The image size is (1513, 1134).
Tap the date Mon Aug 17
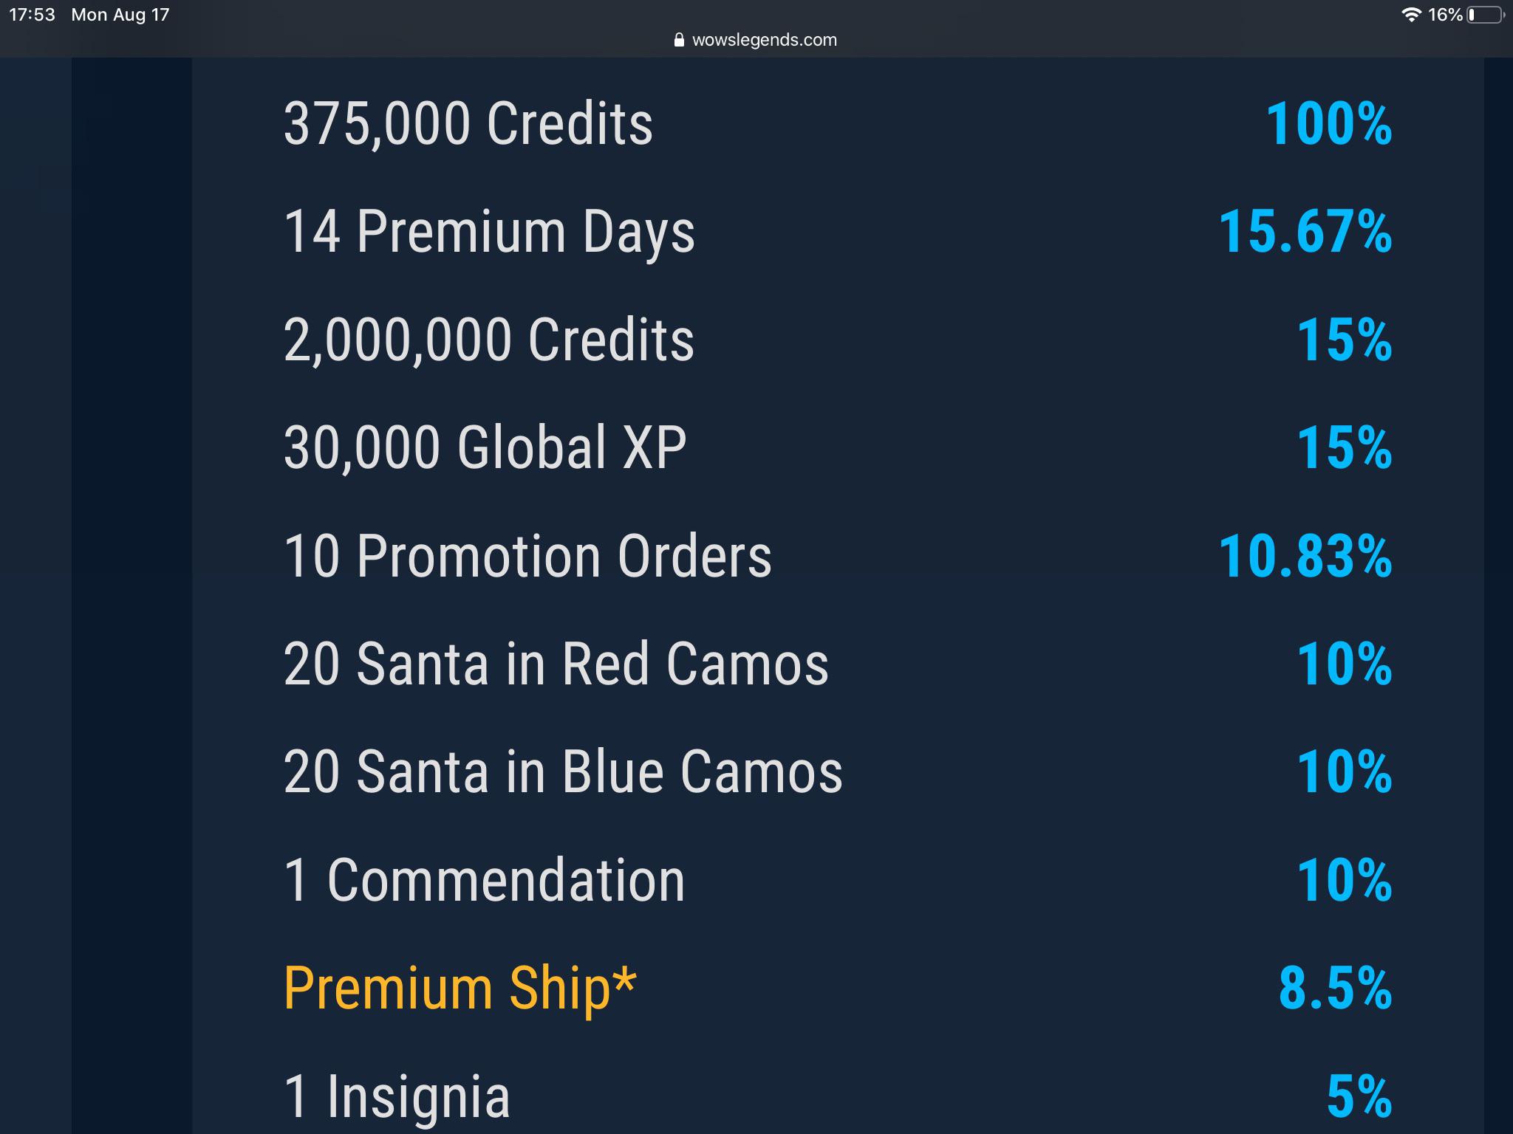coord(120,14)
